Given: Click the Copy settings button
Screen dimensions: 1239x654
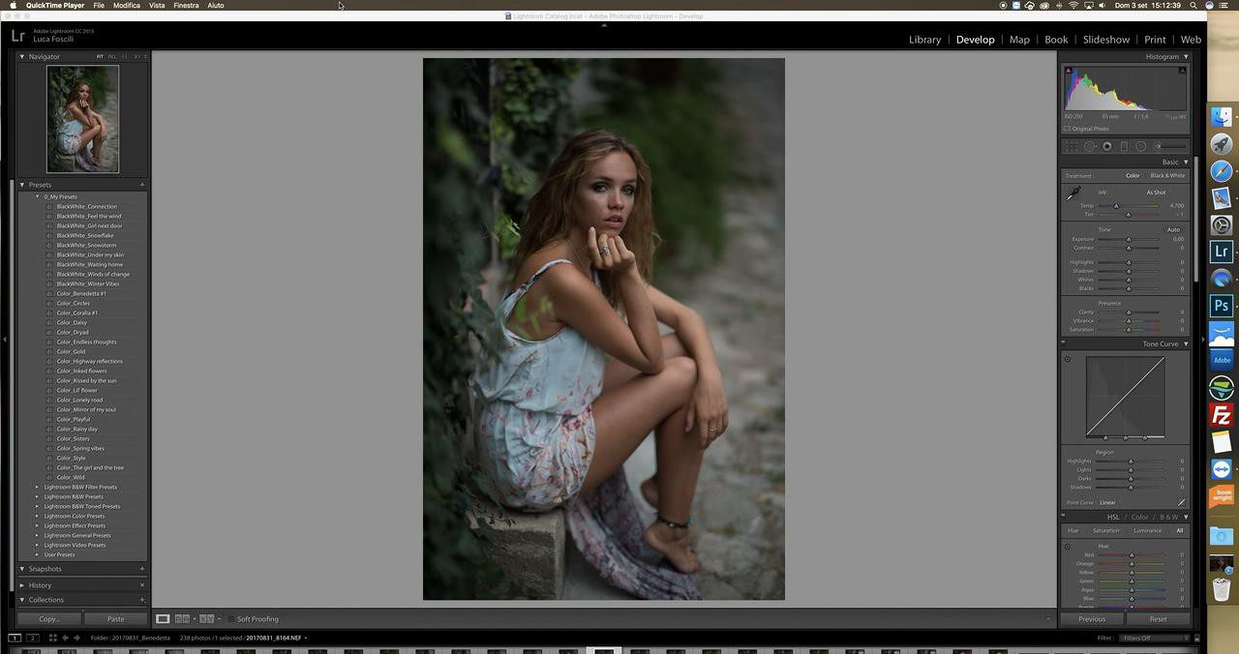Looking at the screenshot, I should (49, 619).
